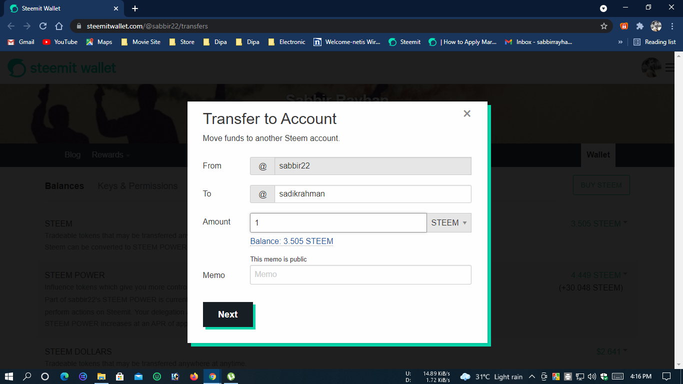Image resolution: width=683 pixels, height=384 pixels.
Task: Open the Welcome-netis Wir... bookmark
Action: (347, 42)
